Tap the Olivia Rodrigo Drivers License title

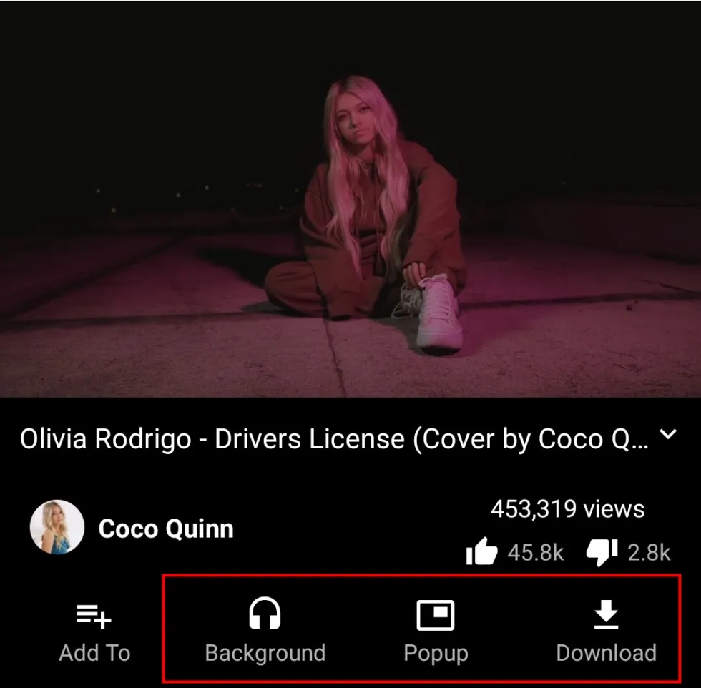point(334,439)
